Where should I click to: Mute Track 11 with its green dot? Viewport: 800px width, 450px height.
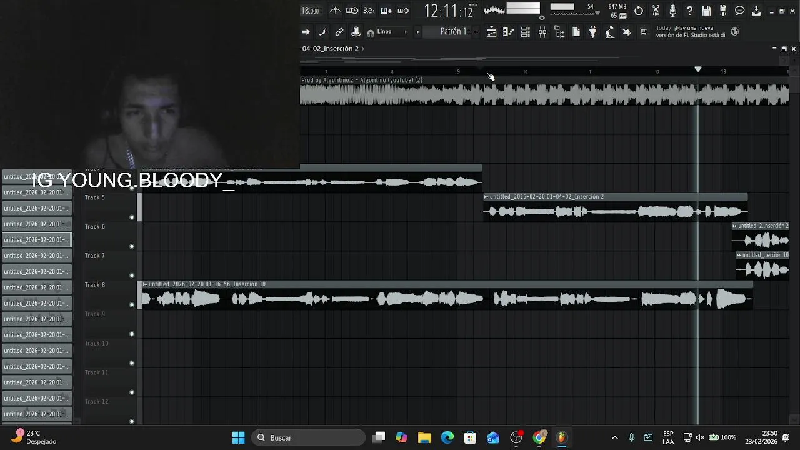132,392
